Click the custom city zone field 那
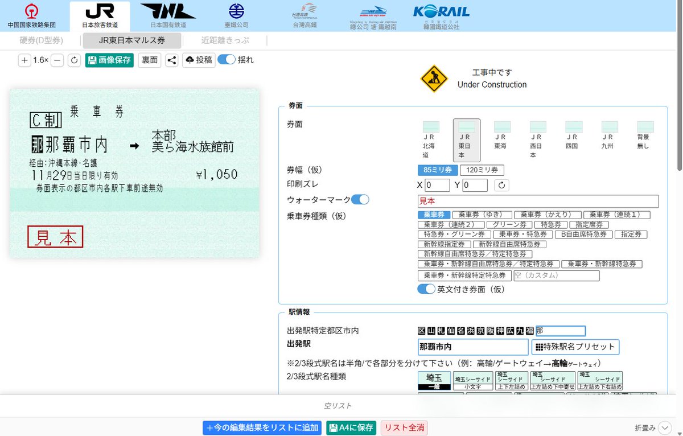683x436 pixels. (x=561, y=331)
